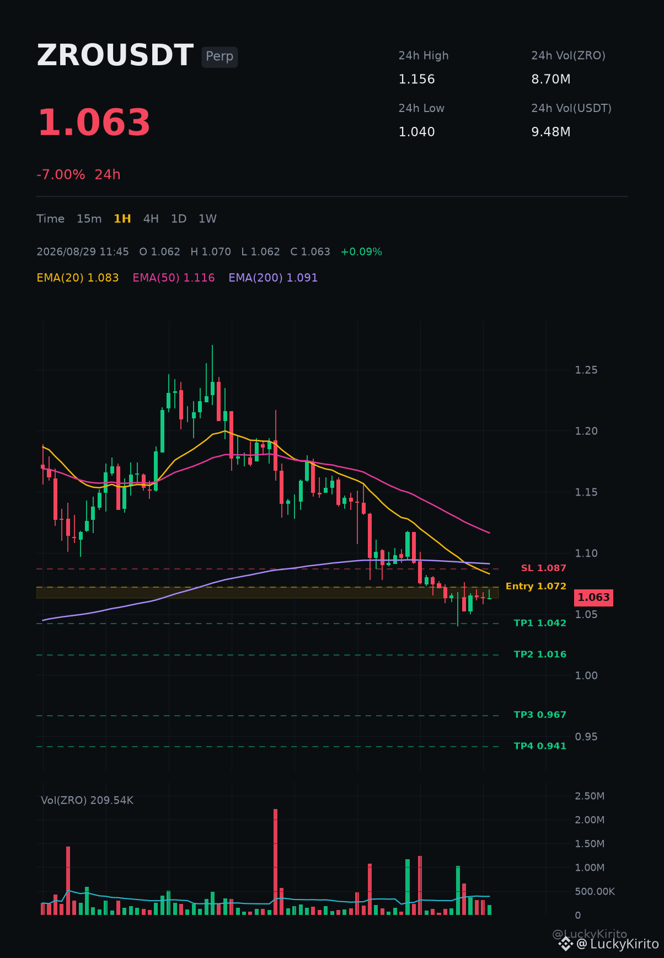The image size is (664, 958).
Task: Click the 24h High value 1.156
Action: (417, 79)
